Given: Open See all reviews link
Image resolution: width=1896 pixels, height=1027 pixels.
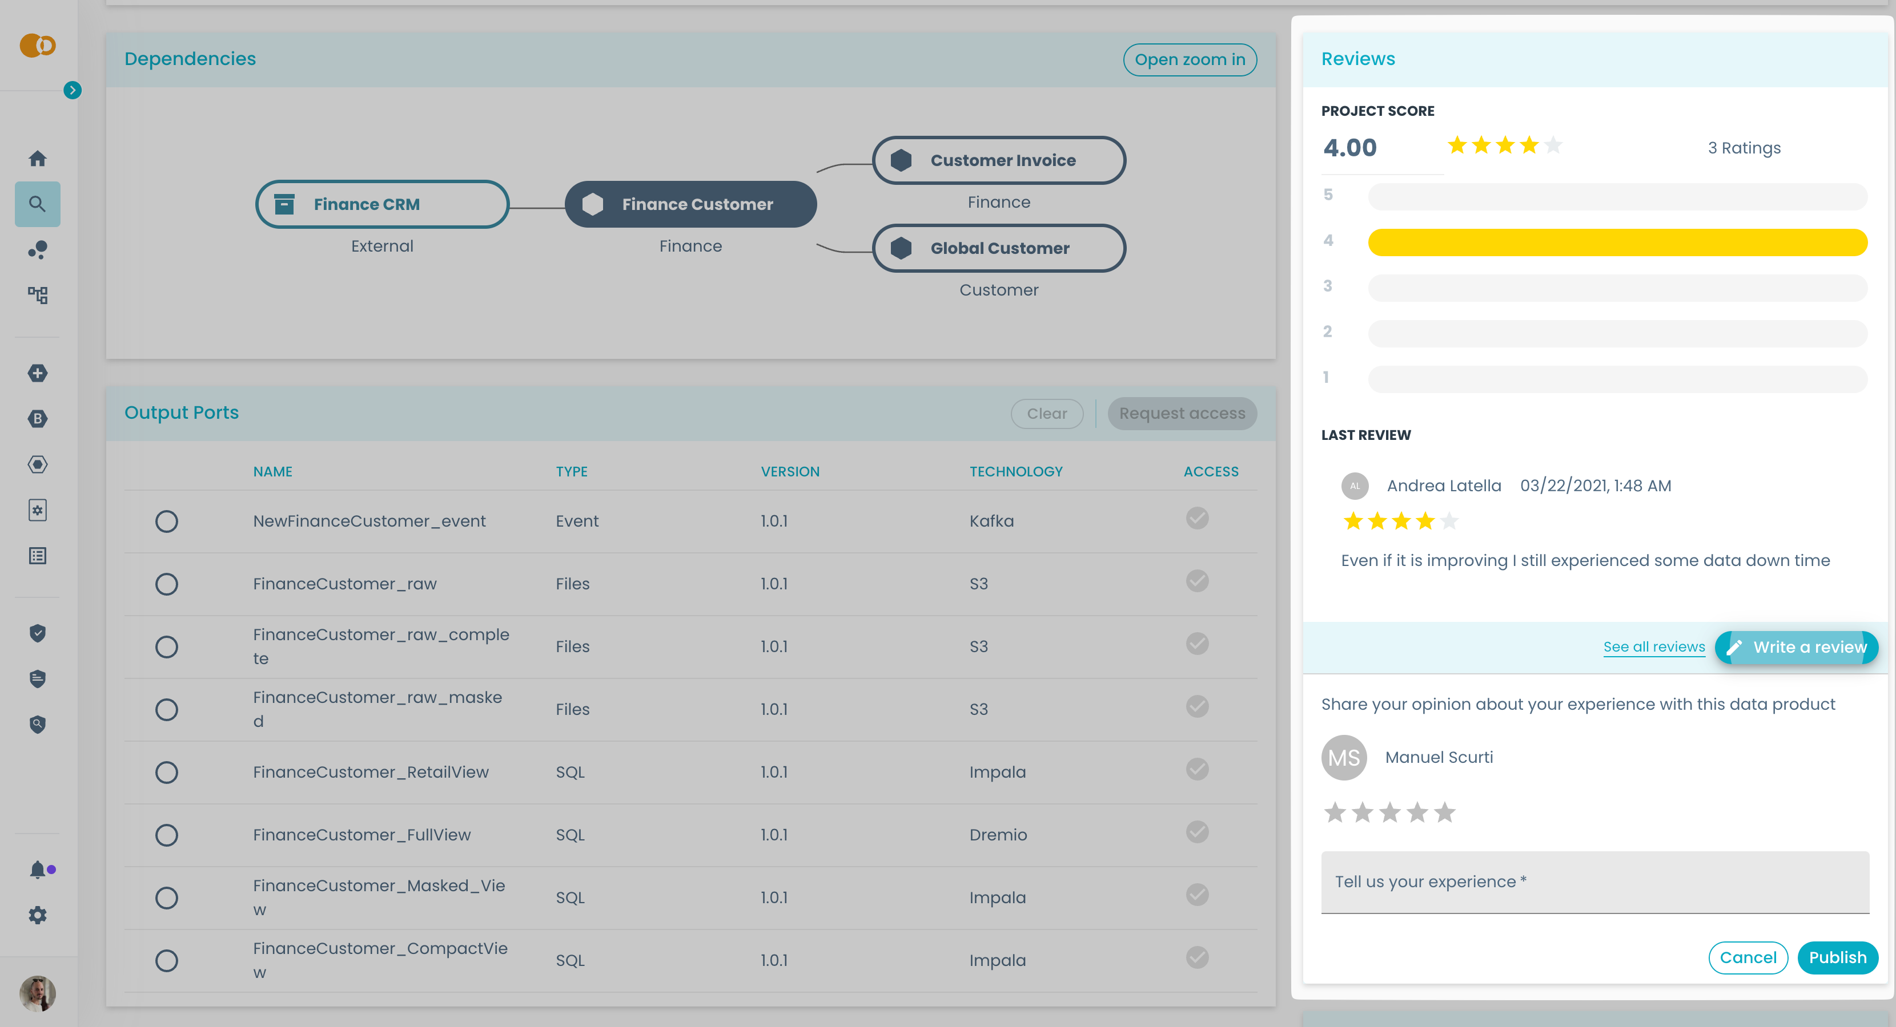Looking at the screenshot, I should [1654, 646].
